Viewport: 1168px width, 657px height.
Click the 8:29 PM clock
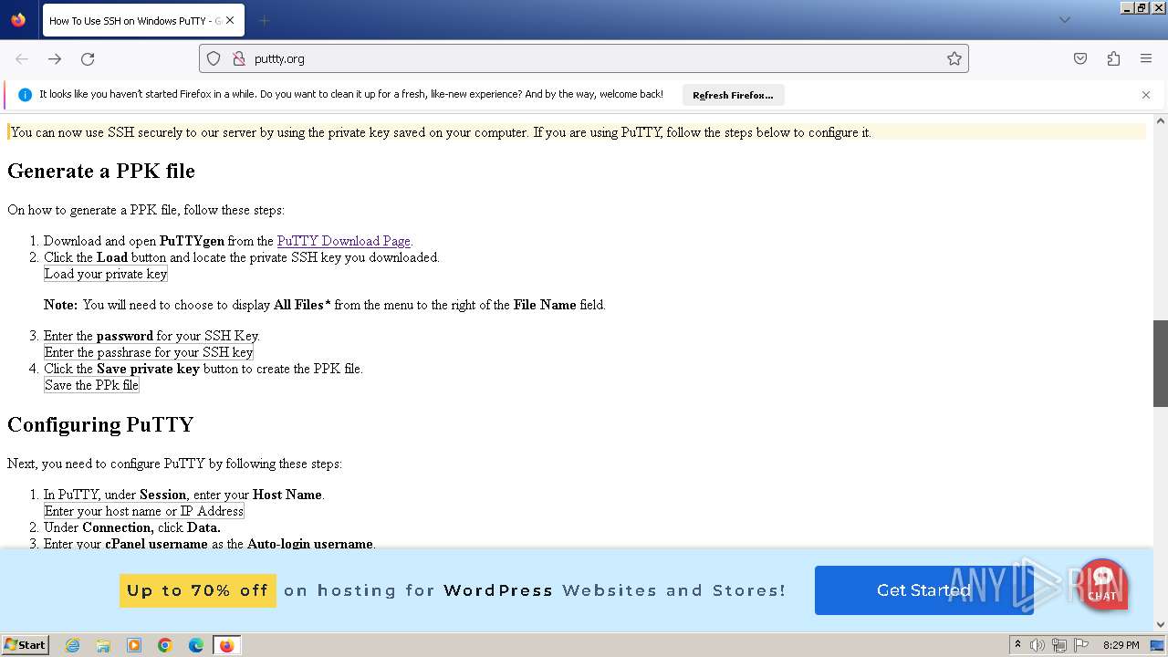(1121, 645)
